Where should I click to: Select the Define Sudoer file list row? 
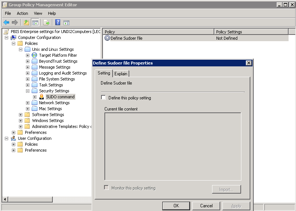196,38
